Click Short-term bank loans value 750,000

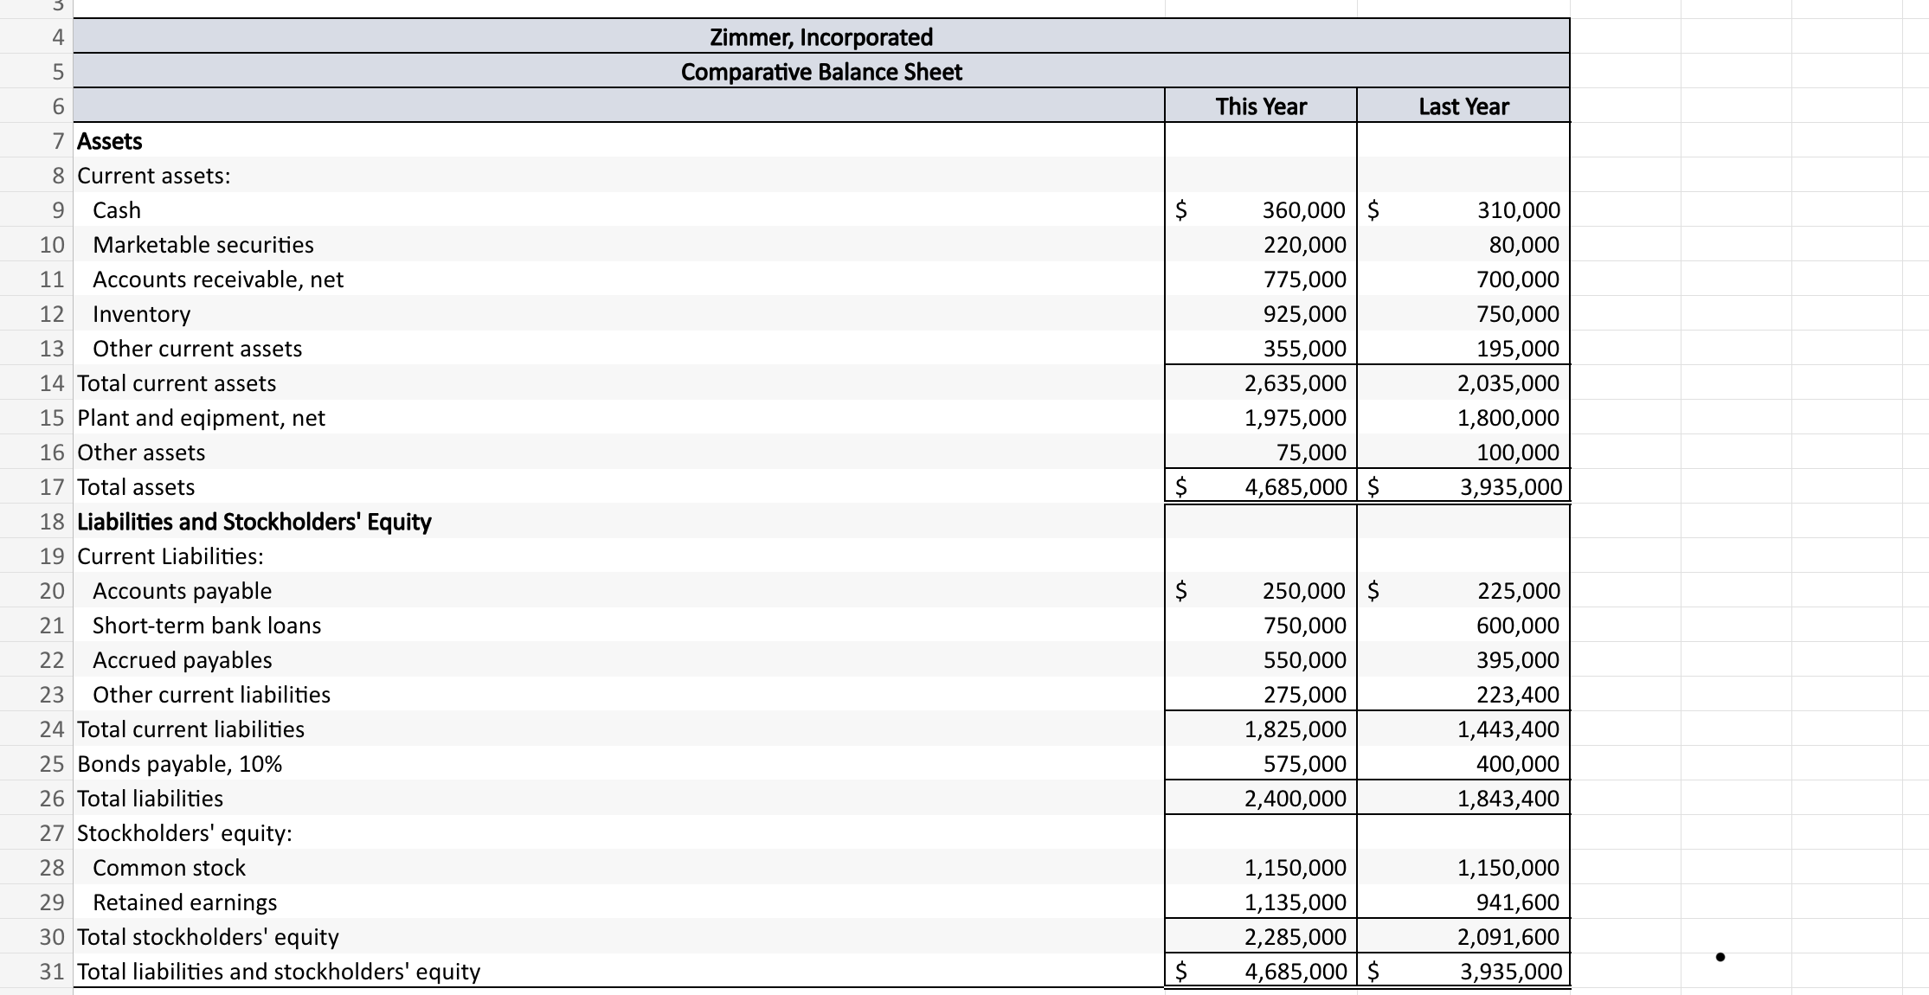click(1303, 626)
